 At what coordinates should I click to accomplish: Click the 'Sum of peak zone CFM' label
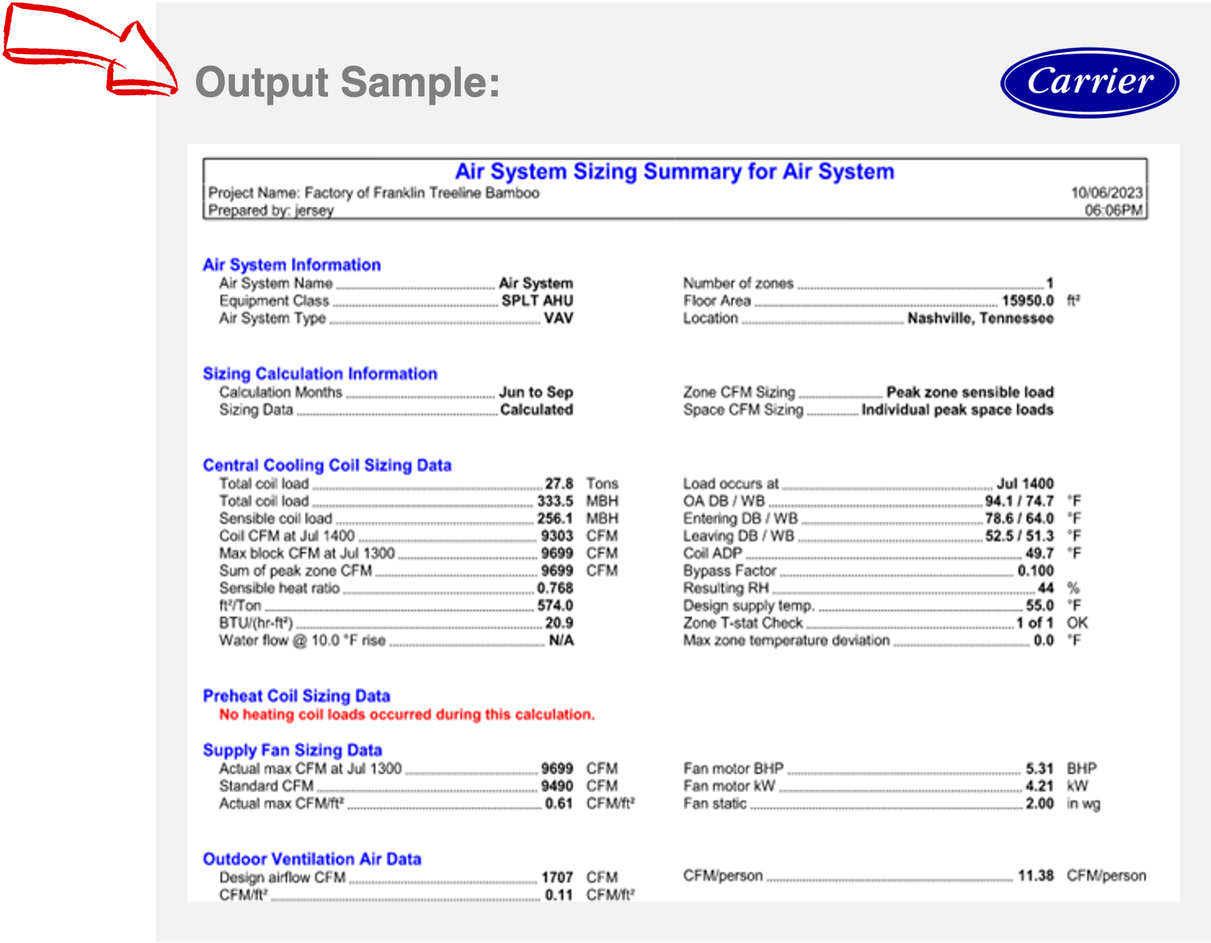295,570
